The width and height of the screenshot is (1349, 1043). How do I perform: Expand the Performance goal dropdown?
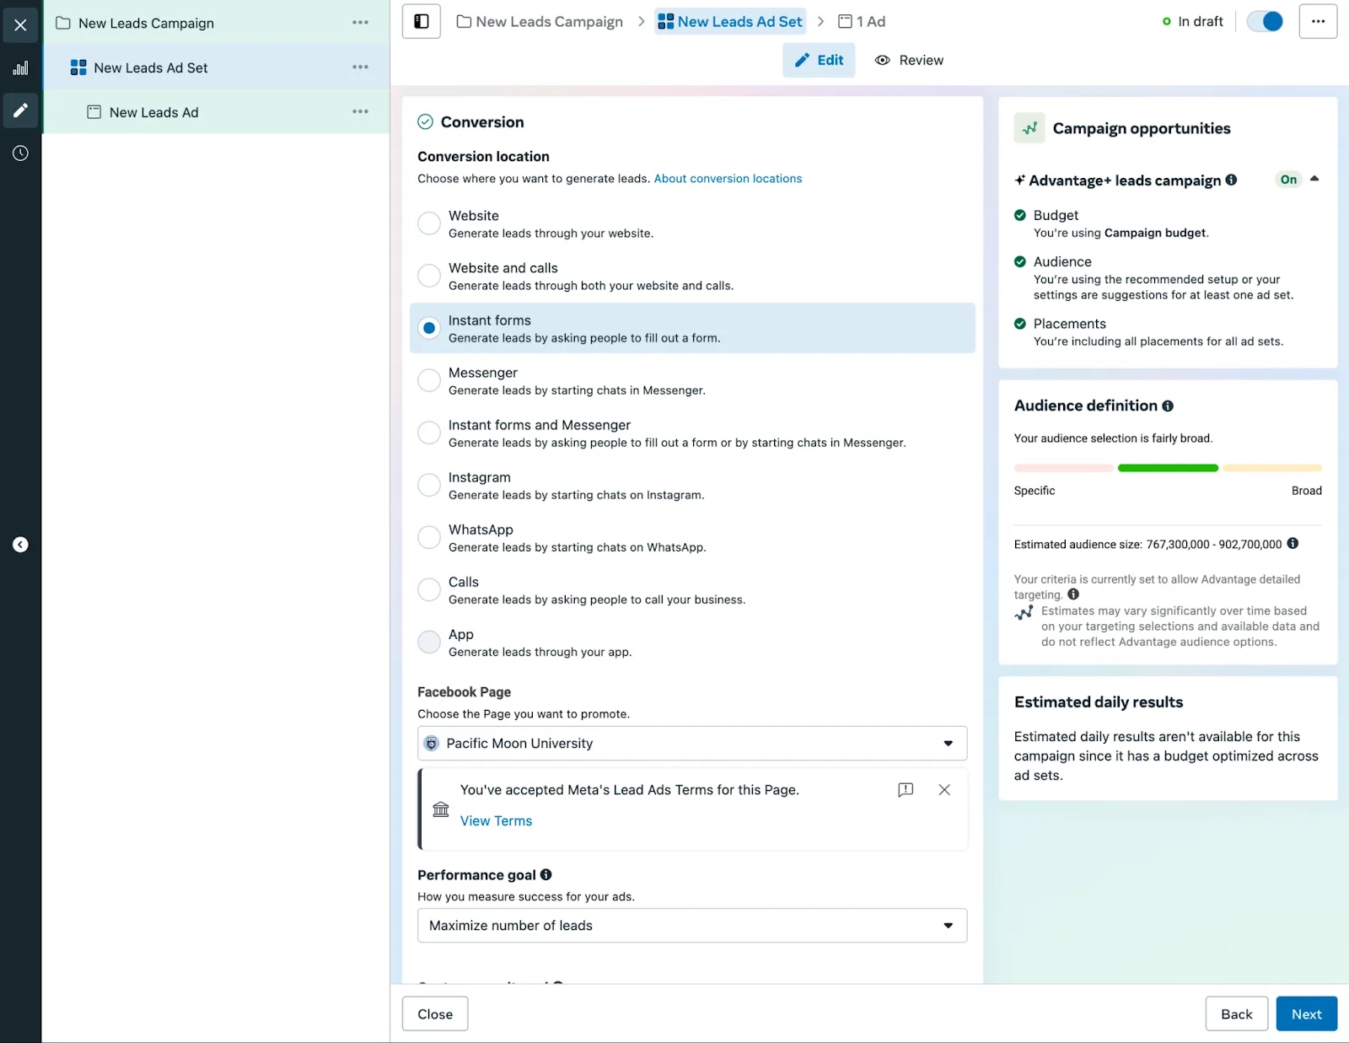click(691, 926)
